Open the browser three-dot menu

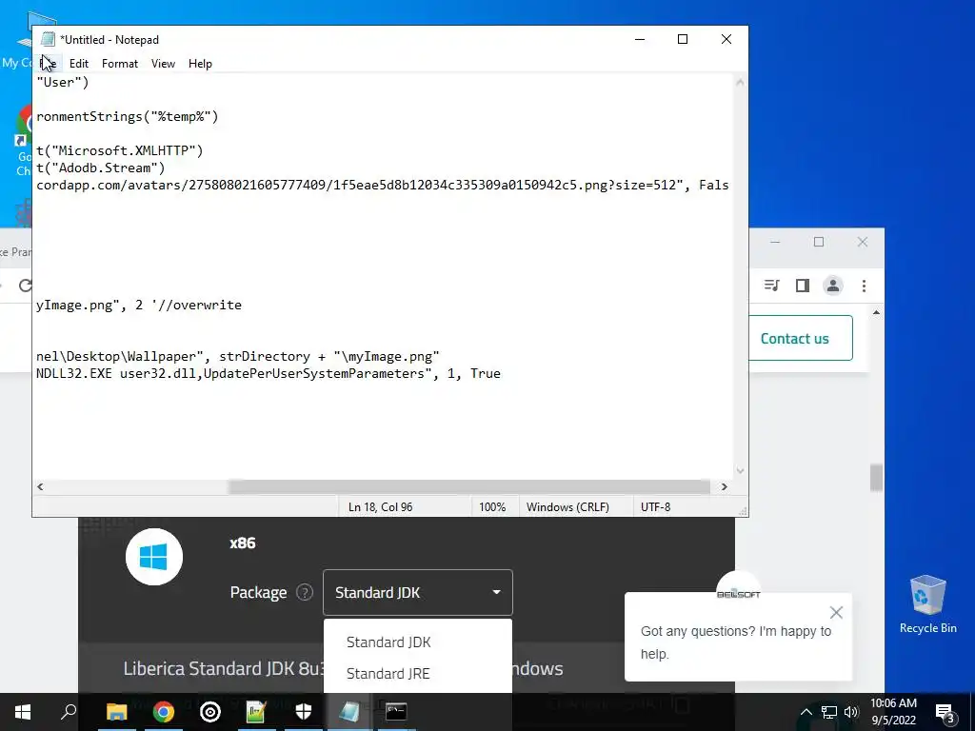tap(864, 286)
